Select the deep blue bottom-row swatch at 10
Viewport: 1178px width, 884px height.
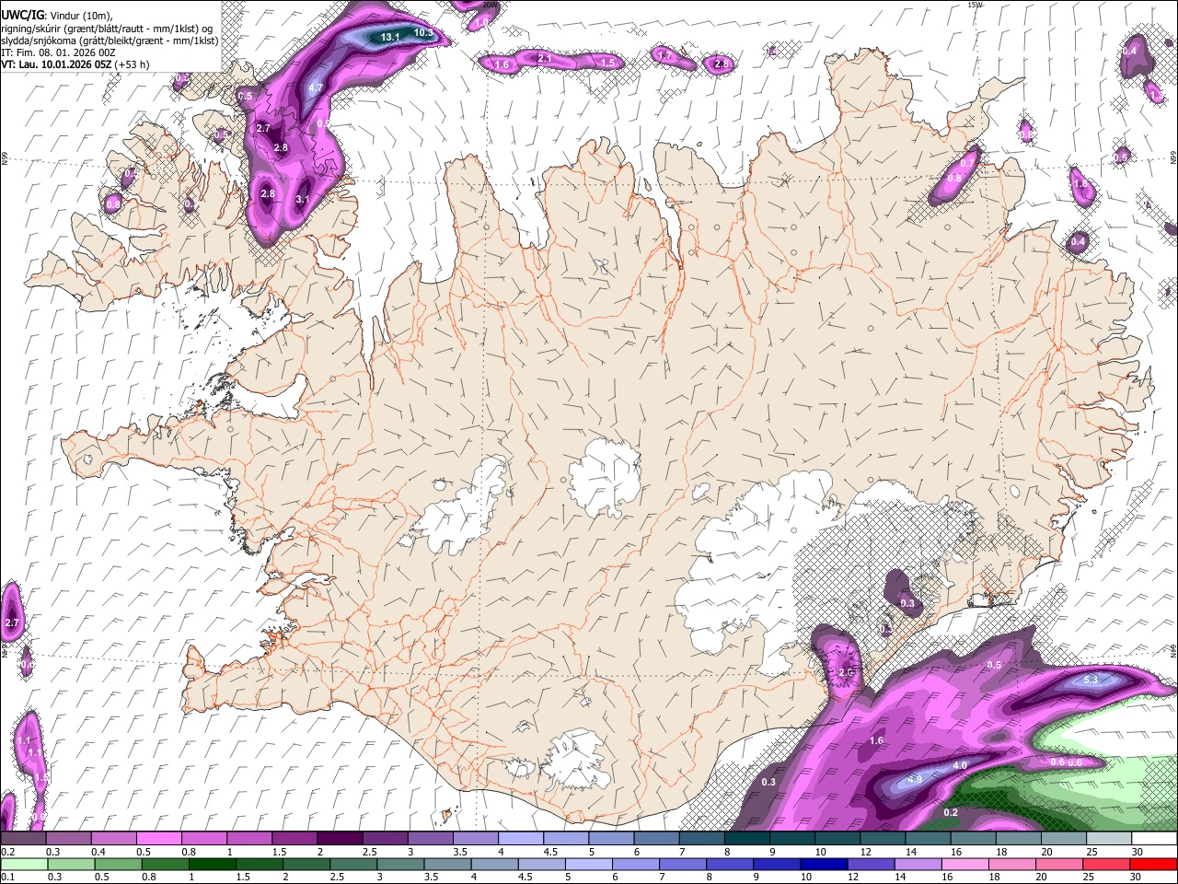[823, 864]
